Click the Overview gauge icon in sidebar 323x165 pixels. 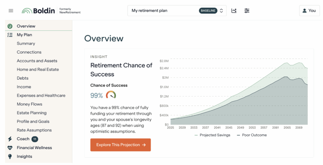click(x=10, y=26)
